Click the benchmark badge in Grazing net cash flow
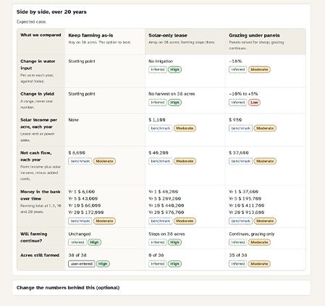 click(240, 161)
